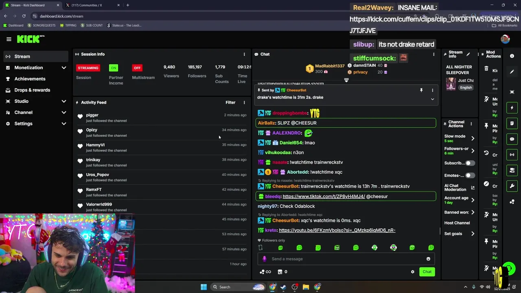Screen dimensions: 521x293
Task: Select the Just Chatting category thumbnail
Action: [x=451, y=83]
